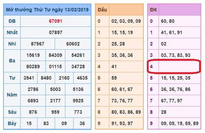Select fifth prize number 2177

[55, 101]
